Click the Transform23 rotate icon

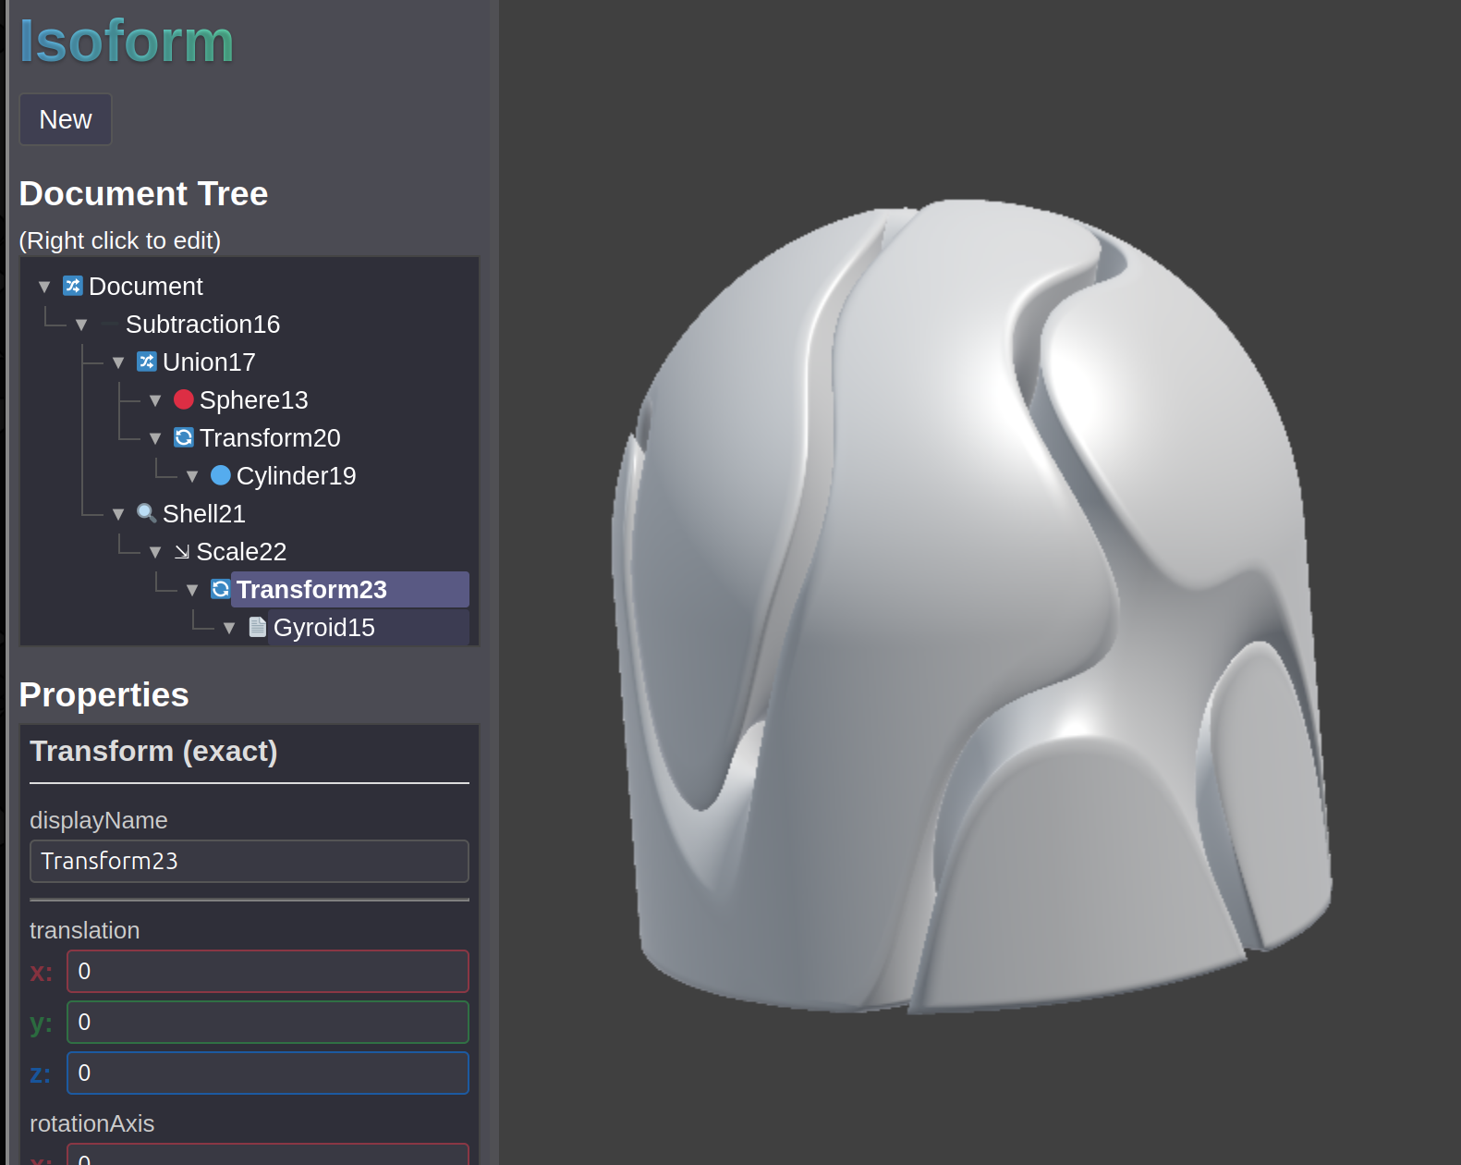(x=221, y=589)
